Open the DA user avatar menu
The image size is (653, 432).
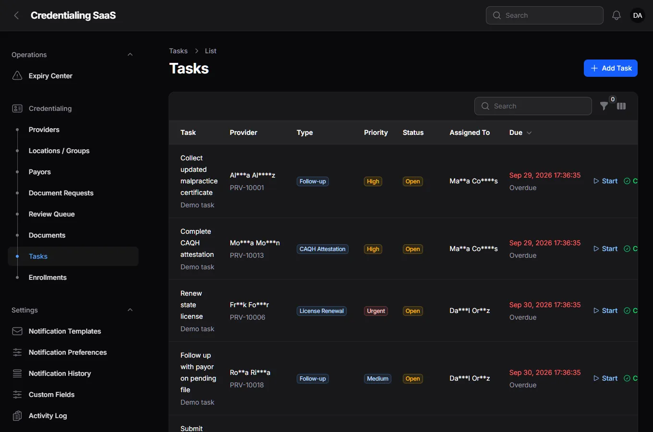point(638,15)
